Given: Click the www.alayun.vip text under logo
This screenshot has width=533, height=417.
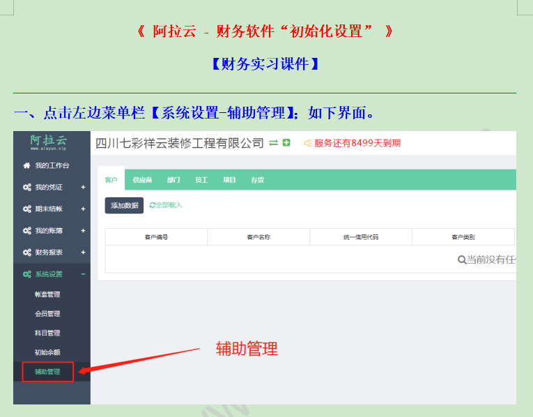Looking at the screenshot, I should pos(48,149).
